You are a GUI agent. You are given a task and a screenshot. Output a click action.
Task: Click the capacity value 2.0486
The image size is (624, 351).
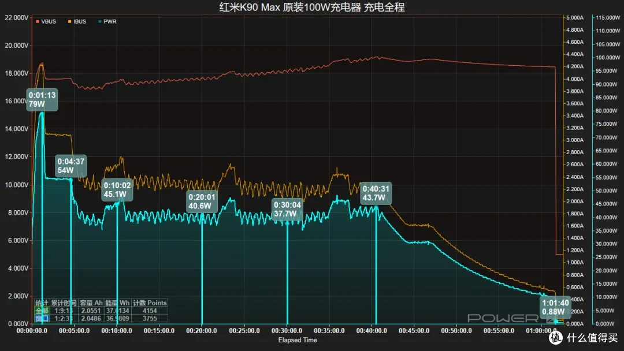pyautogui.click(x=91, y=319)
